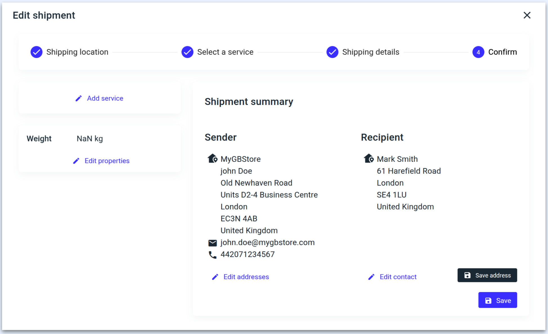Close the Edit shipment dialog

(527, 15)
